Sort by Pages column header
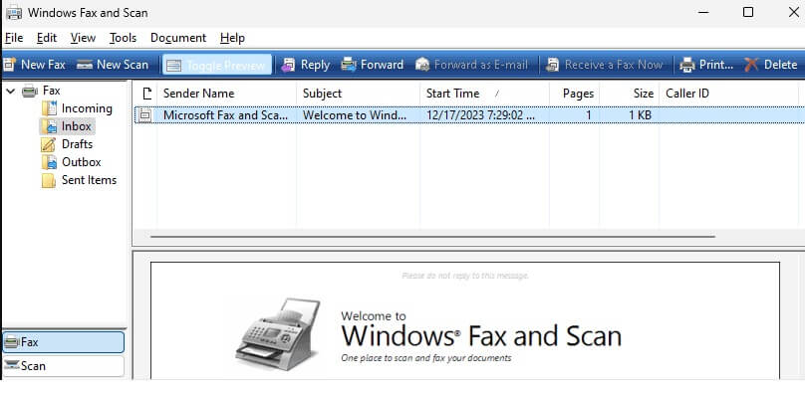Image resolution: width=805 pixels, height=394 pixels. tap(574, 94)
